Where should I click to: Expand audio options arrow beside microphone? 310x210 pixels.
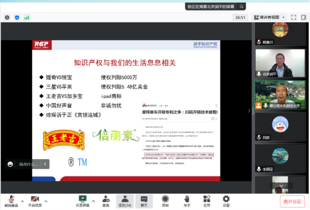tap(22, 201)
